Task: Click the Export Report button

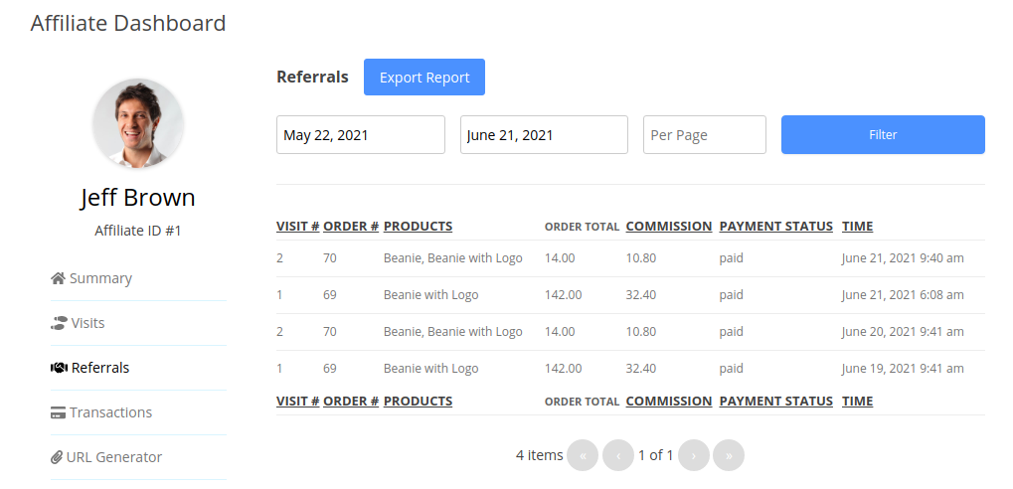Action: click(x=424, y=77)
